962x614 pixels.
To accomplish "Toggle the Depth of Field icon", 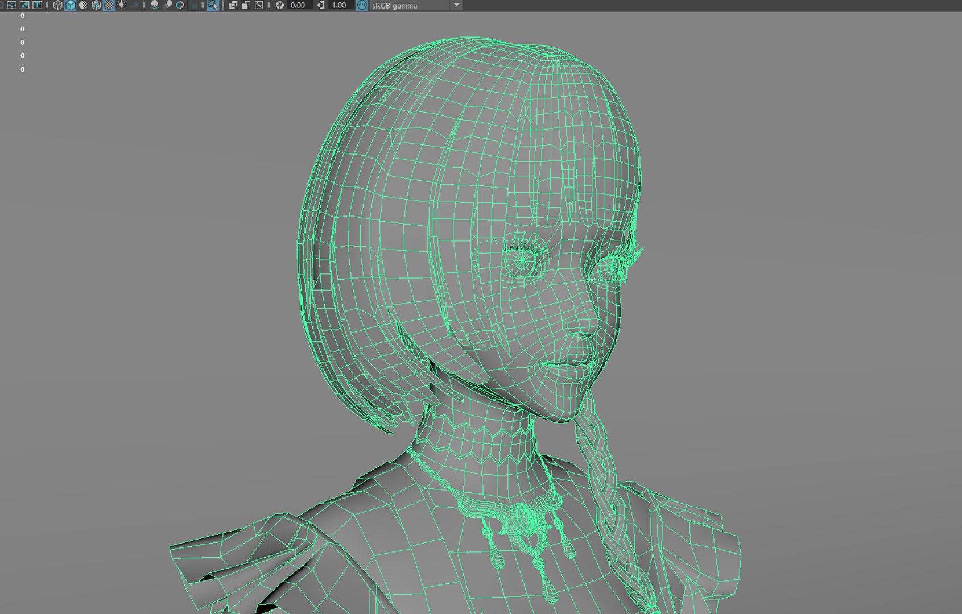I will pyautogui.click(x=194, y=5).
